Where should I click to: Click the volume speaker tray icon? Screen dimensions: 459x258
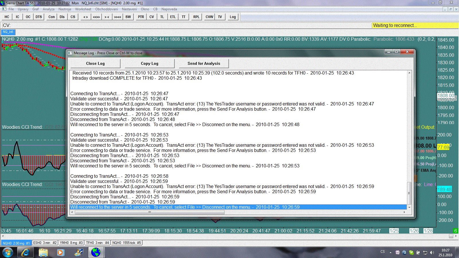[x=432, y=253]
